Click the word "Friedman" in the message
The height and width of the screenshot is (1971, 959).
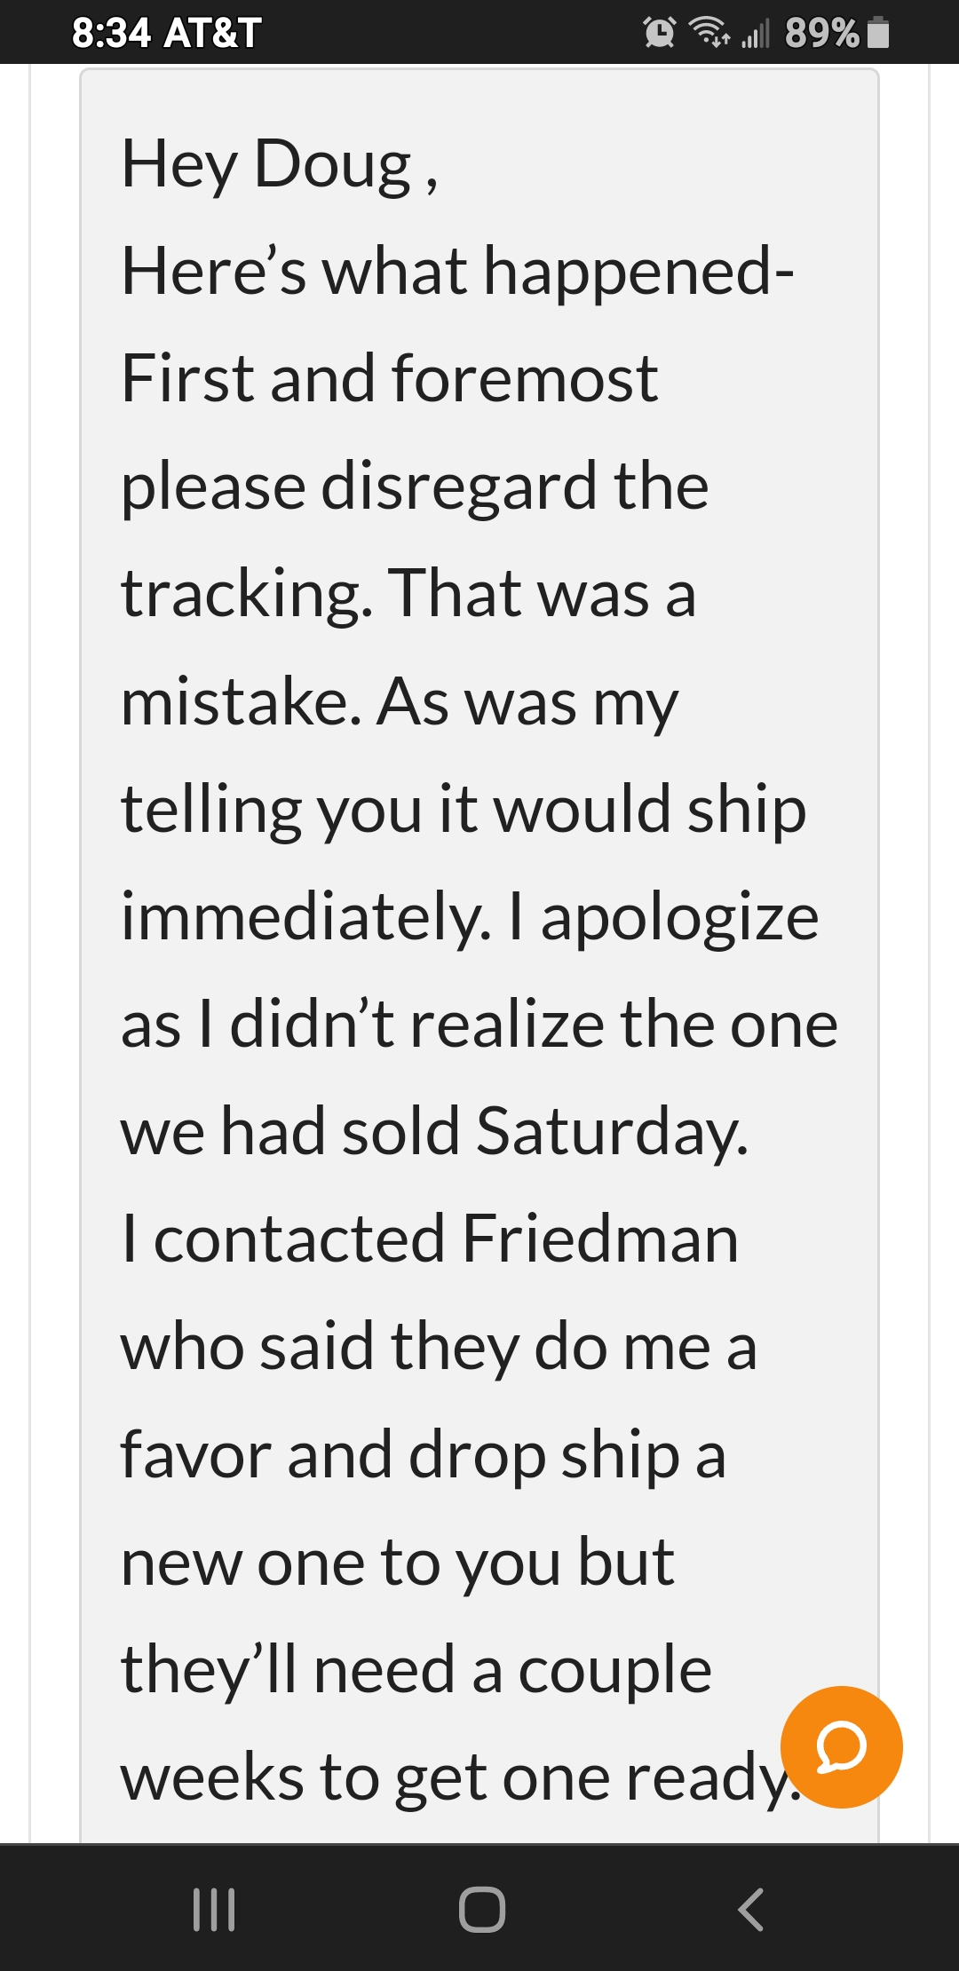(x=600, y=1239)
